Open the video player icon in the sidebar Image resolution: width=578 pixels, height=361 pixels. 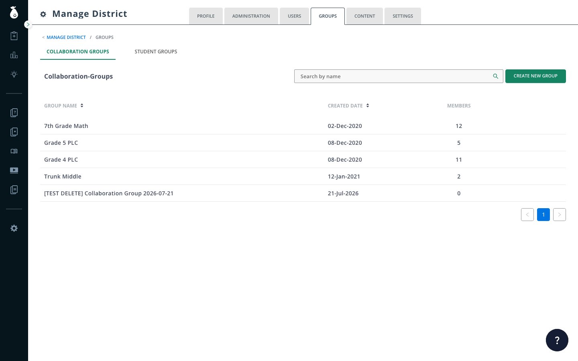tap(14, 170)
